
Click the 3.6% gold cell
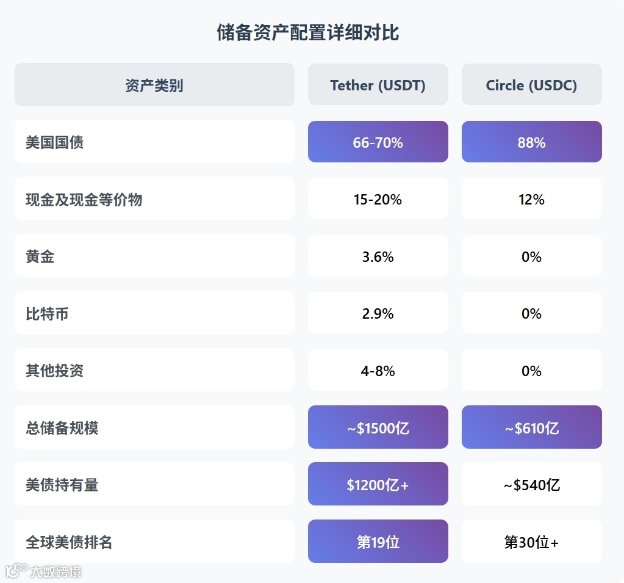[x=378, y=256]
